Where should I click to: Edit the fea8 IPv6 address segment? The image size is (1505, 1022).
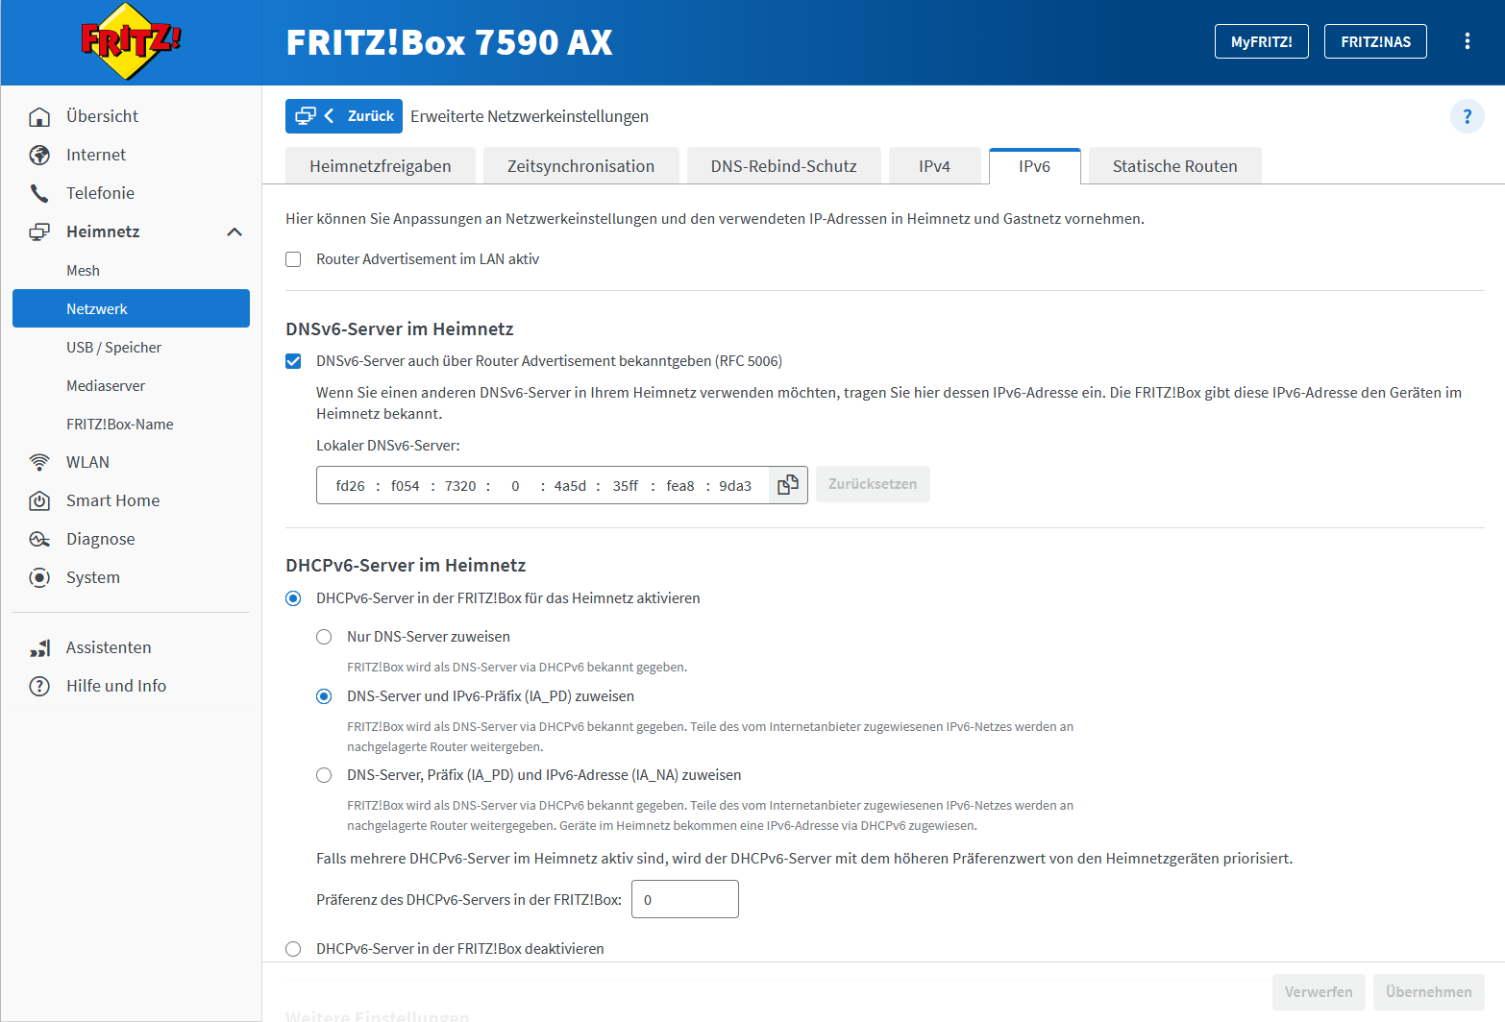tap(680, 486)
